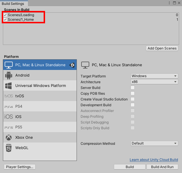Select PC, Mac & Linux Standalone platform row

(x=40, y=65)
